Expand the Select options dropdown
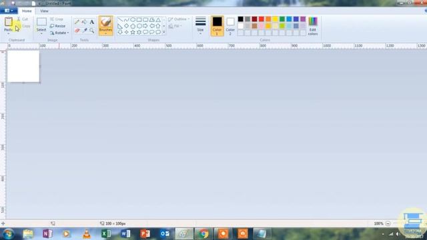 click(x=41, y=33)
